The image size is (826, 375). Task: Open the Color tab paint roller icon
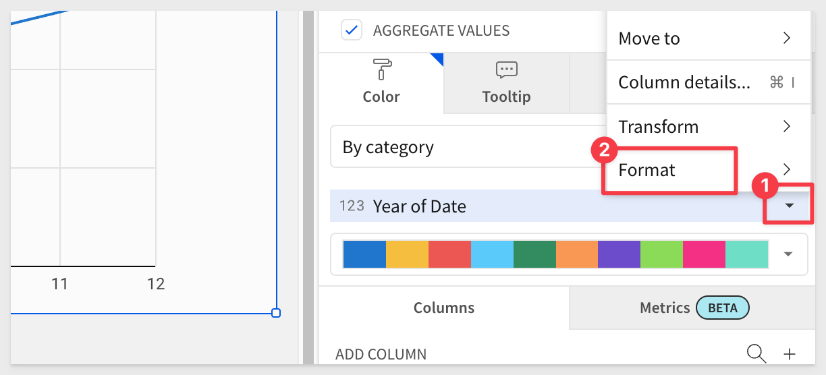[381, 70]
